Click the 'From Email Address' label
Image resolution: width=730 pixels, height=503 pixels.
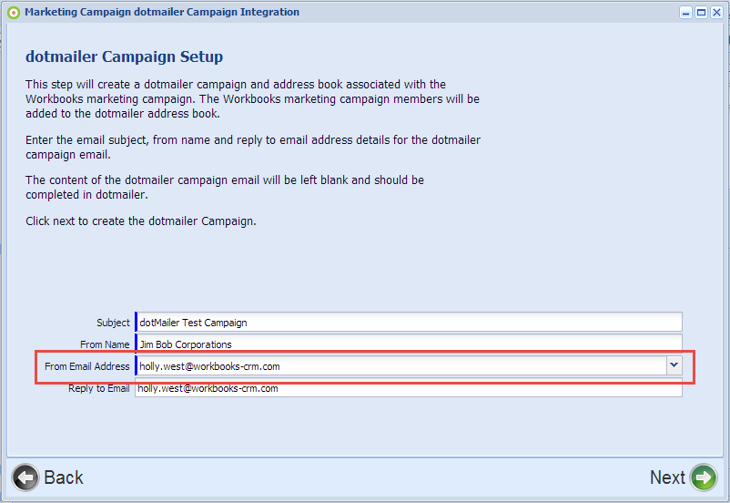coord(87,366)
